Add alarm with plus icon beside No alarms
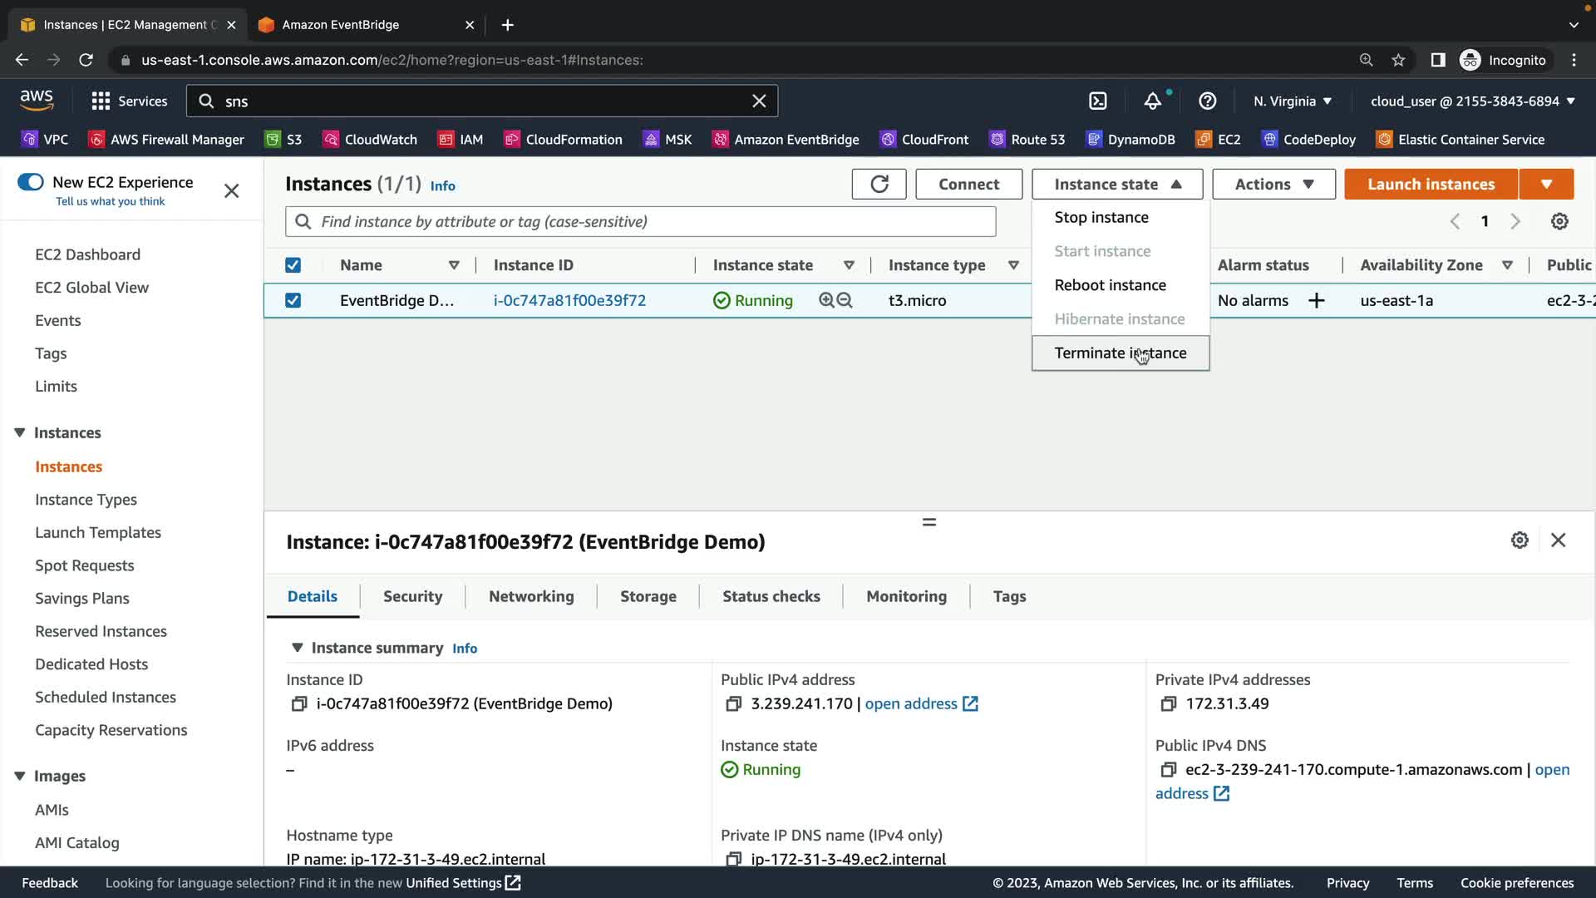This screenshot has height=898, width=1596. click(x=1316, y=300)
